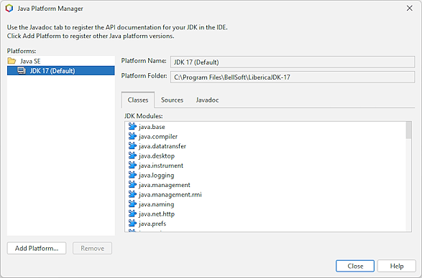
Task: Select java.logging module text
Action: pos(157,175)
